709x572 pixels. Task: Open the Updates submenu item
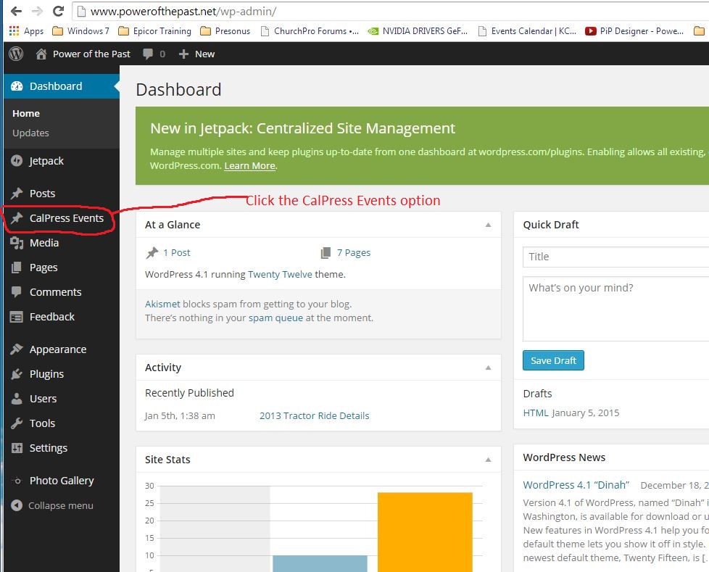[x=30, y=133]
